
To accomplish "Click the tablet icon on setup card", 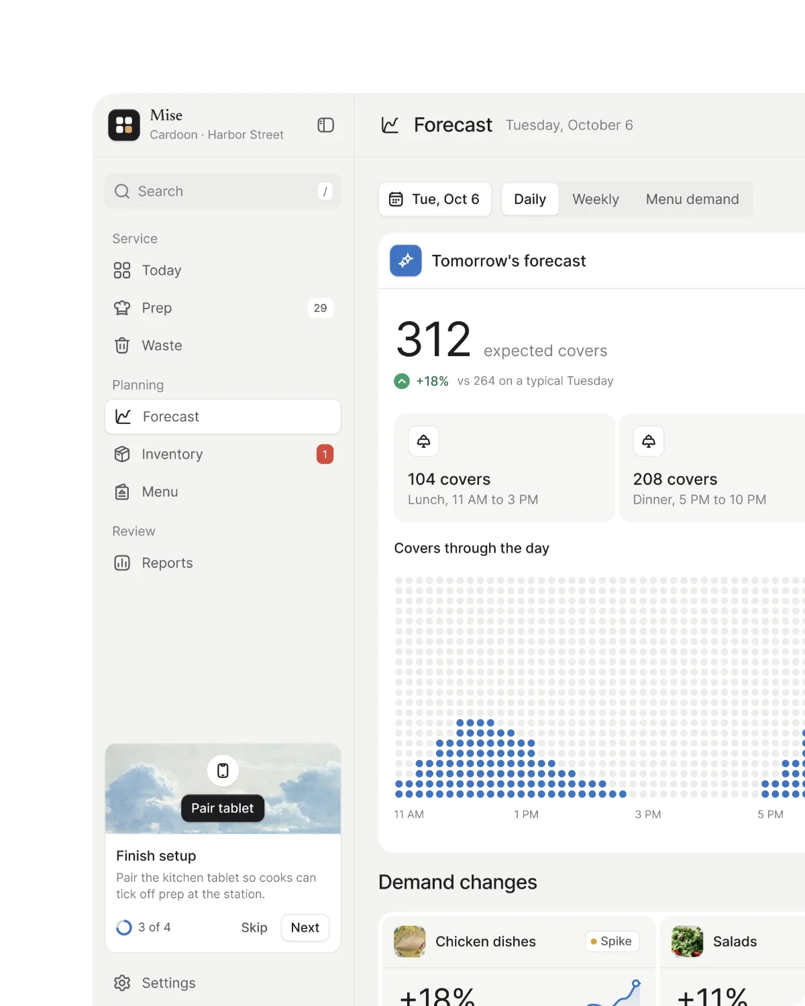I will (223, 771).
